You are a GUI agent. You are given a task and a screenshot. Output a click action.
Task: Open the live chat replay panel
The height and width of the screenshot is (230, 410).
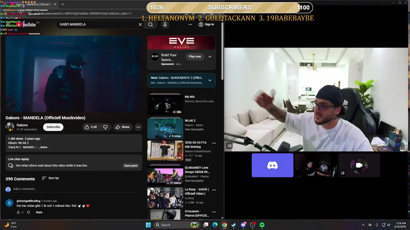coord(131,165)
